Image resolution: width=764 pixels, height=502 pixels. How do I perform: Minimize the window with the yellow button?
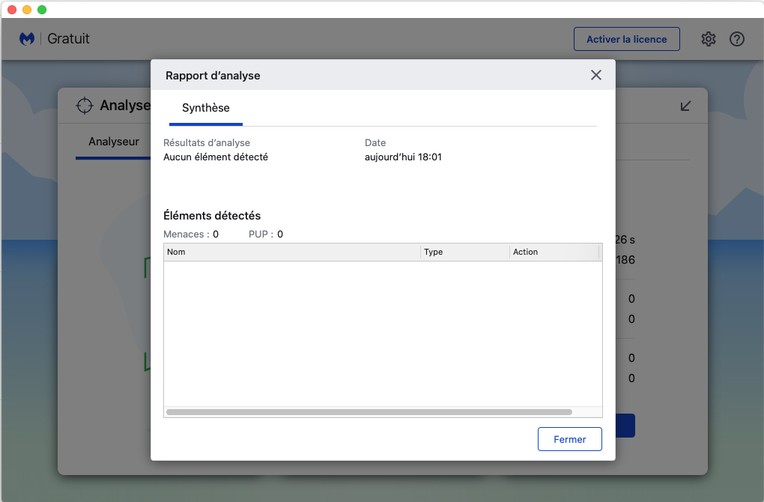coord(27,10)
